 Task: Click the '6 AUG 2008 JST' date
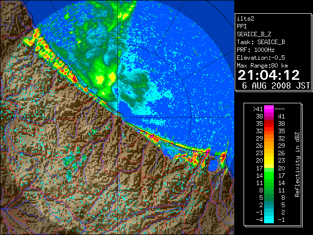pos(276,86)
